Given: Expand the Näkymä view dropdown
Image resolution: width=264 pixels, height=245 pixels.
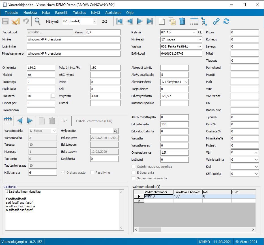Looking at the screenshot, I should tap(95, 22).
